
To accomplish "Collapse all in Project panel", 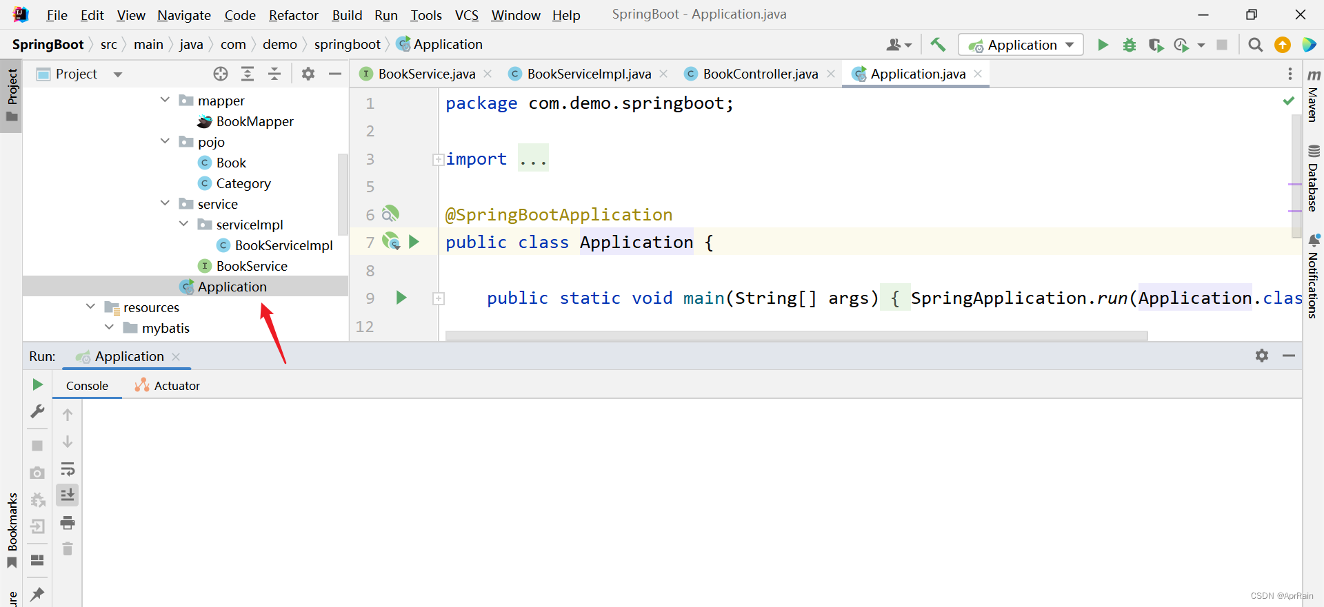I will tap(274, 74).
